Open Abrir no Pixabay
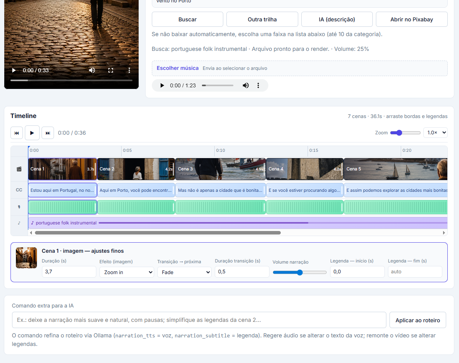The width and height of the screenshot is (459, 363). point(412,19)
